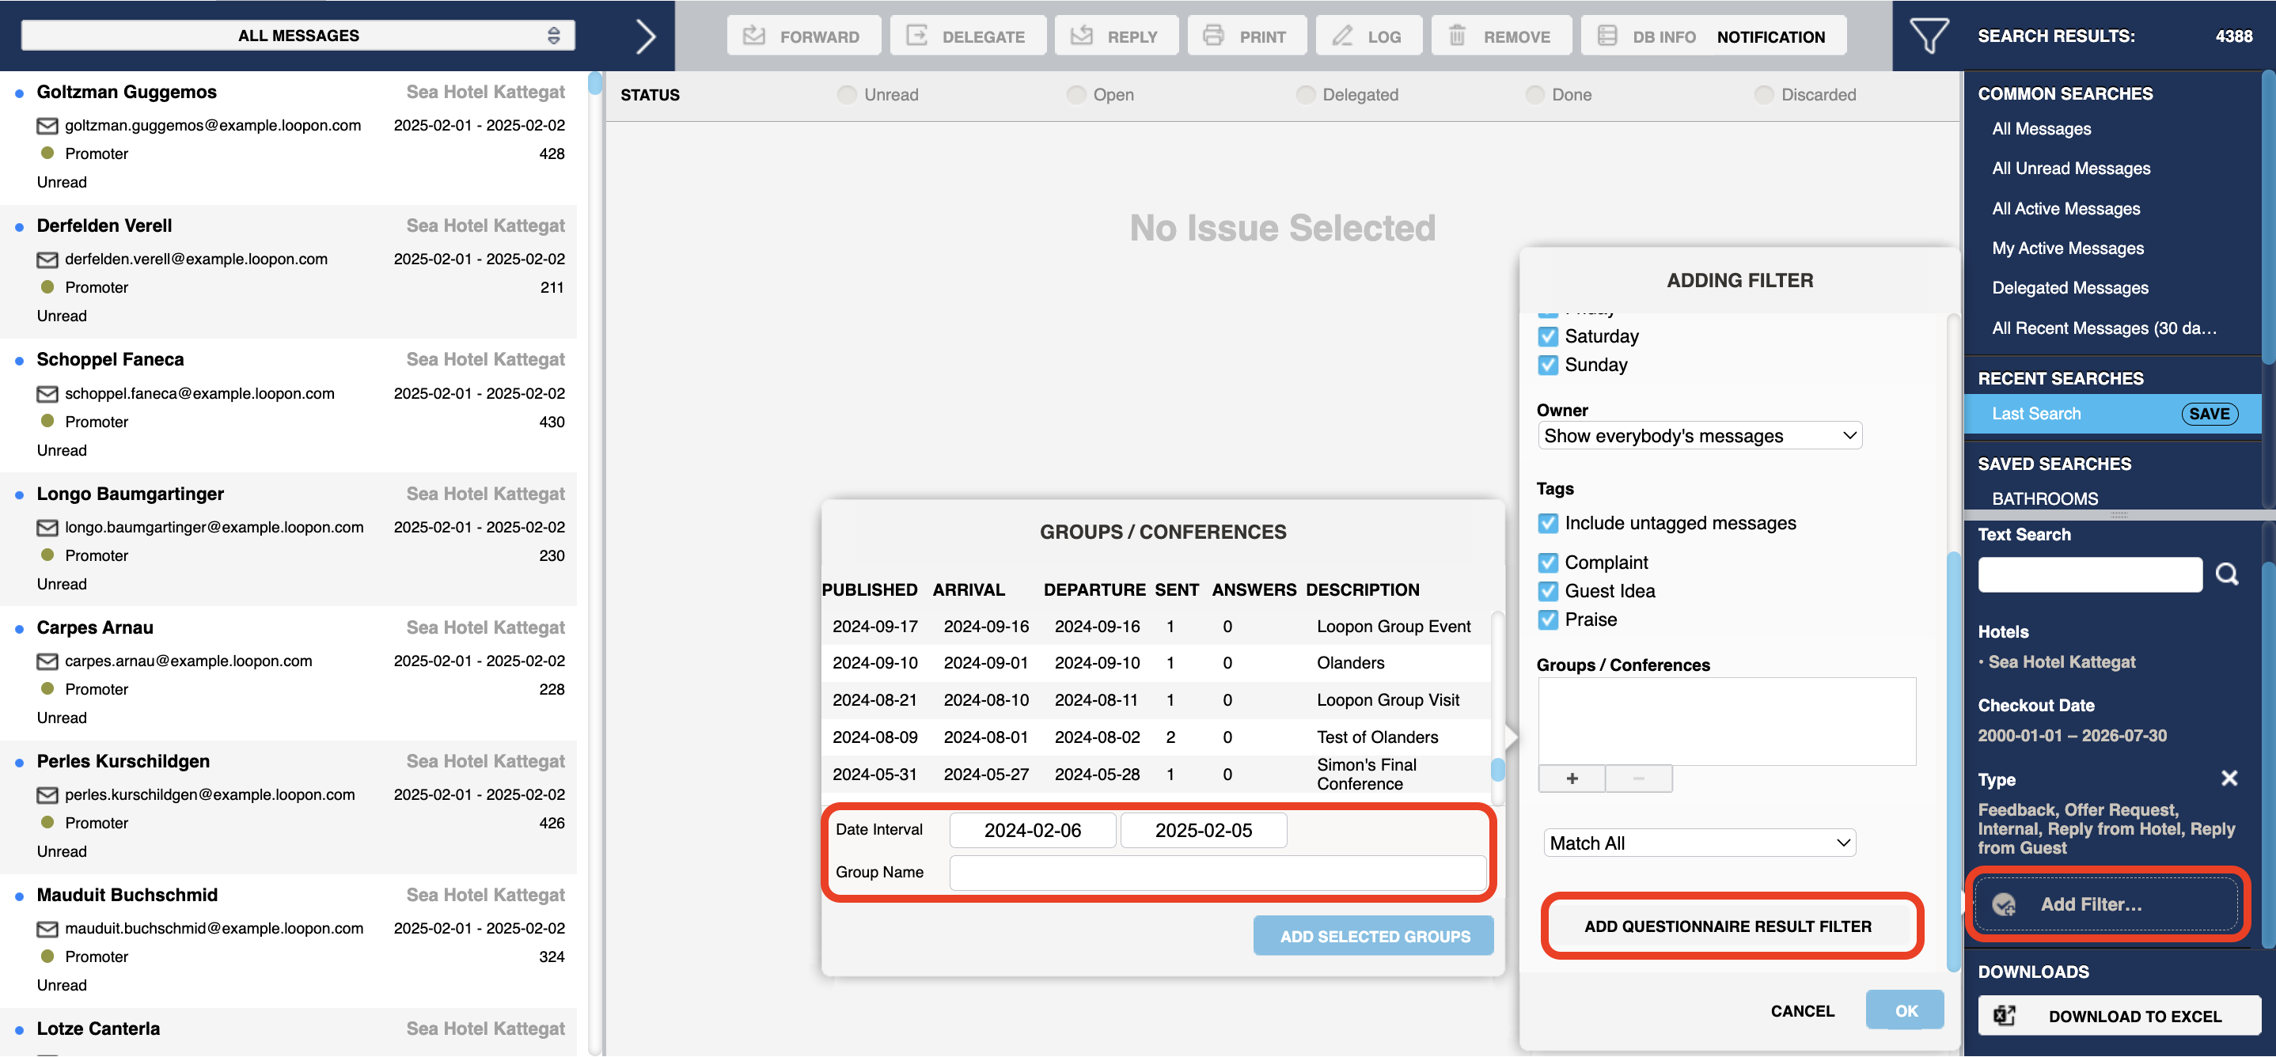Click Download to Excel button
This screenshot has width=2276, height=1057.
[2119, 1017]
